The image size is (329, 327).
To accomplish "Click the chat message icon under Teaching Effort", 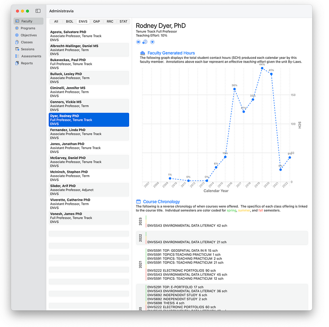I will click(x=152, y=42).
